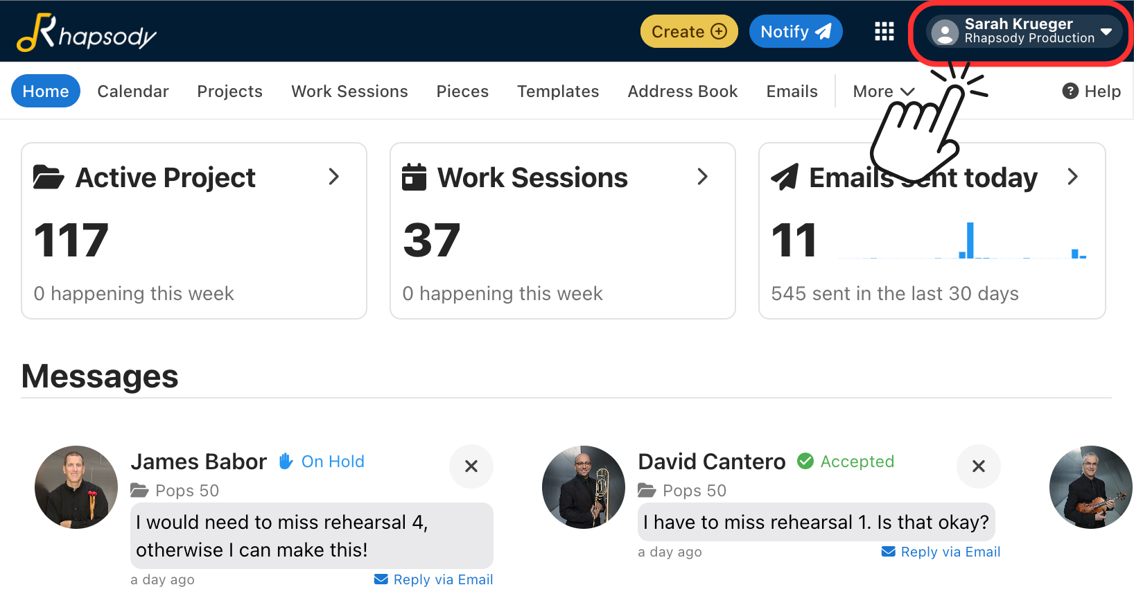Image resolution: width=1134 pixels, height=603 pixels.
Task: Reply via Email to James Babor
Action: coord(434,579)
